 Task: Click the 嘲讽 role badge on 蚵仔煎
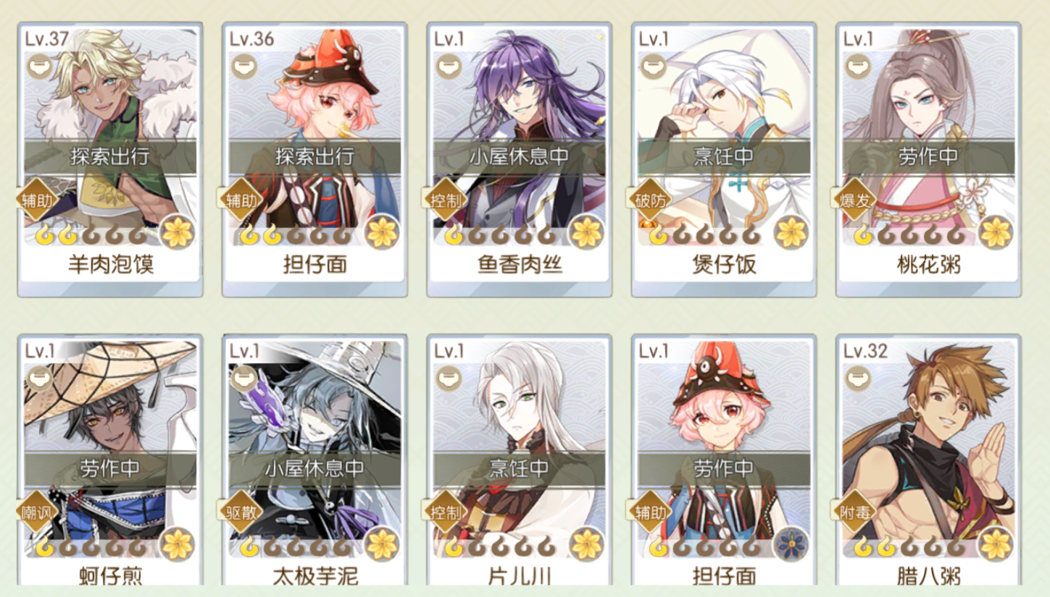35,513
